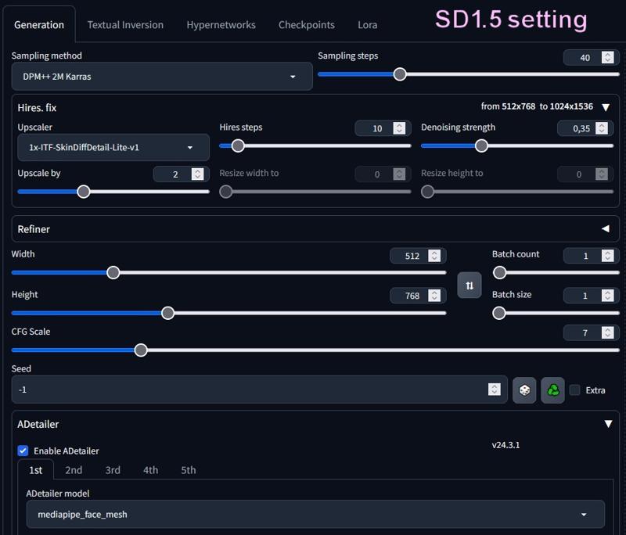The image size is (626, 535).
Task: Click the green recycle seed icon
Action: coord(552,390)
